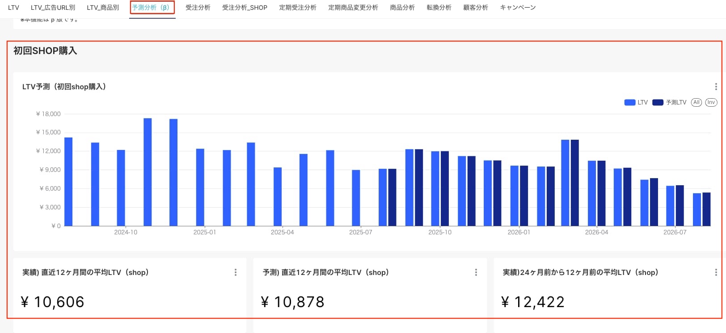Click the value ¥ 10,878
This screenshot has width=726, height=333.
[292, 302]
